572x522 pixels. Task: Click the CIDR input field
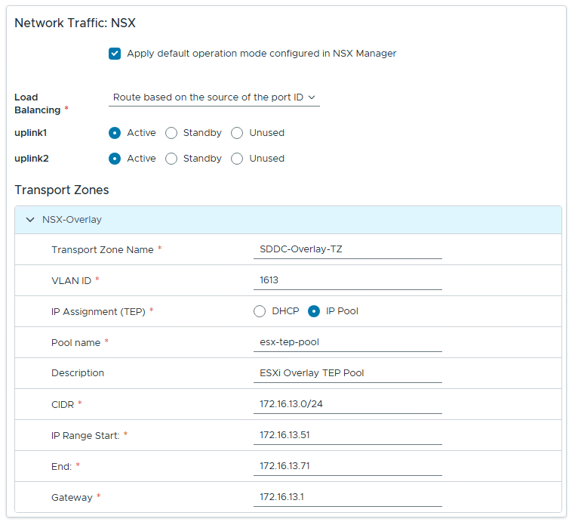click(347, 404)
